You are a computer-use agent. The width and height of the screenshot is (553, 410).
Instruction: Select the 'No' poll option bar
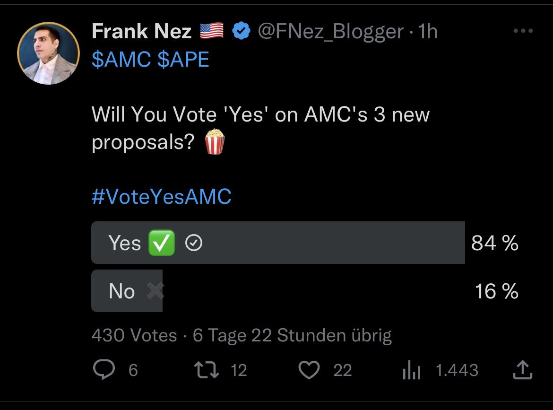[127, 291]
